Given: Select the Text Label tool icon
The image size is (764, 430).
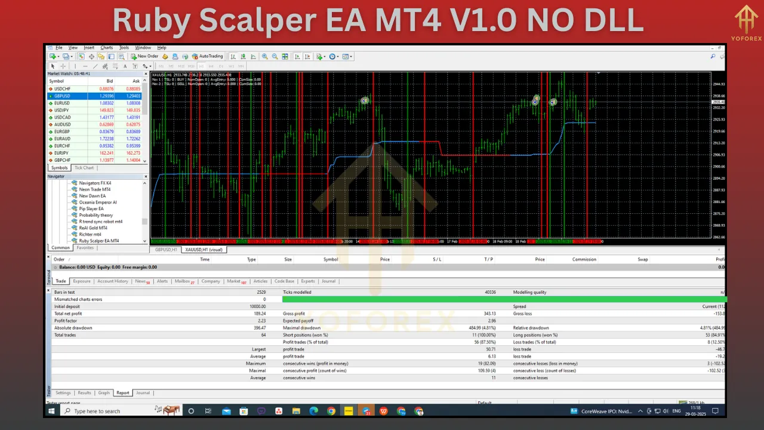Looking at the screenshot, I should tap(135, 66).
